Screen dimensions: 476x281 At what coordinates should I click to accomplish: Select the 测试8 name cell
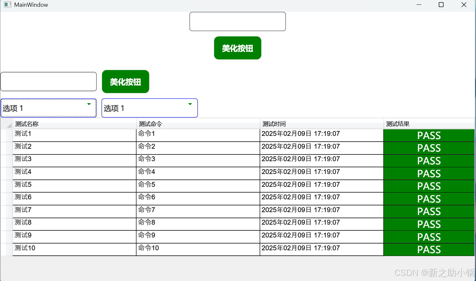(x=75, y=224)
